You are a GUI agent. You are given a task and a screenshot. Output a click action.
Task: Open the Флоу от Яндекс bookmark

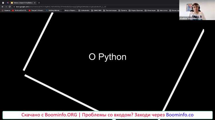click(69, 10)
